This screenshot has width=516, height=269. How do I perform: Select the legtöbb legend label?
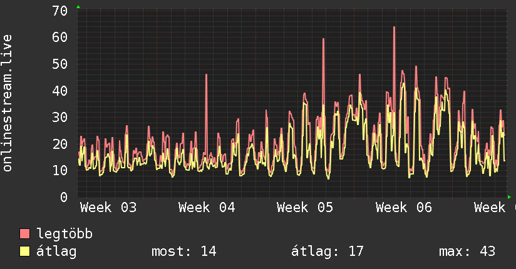[64, 234]
